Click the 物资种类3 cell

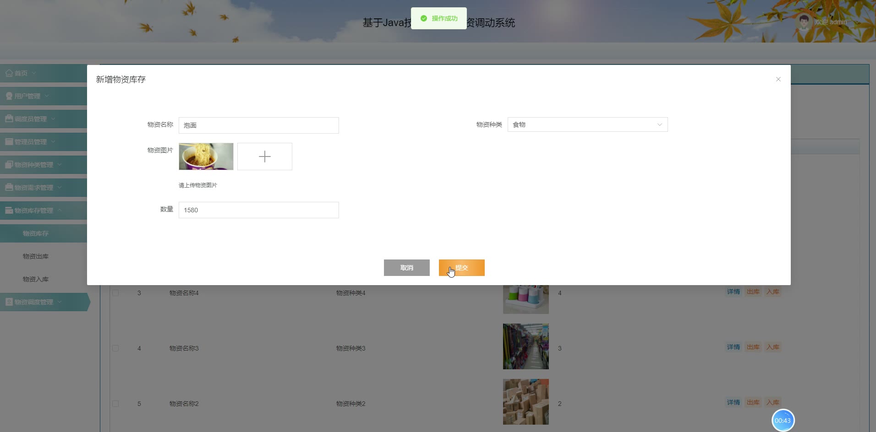[x=351, y=348]
